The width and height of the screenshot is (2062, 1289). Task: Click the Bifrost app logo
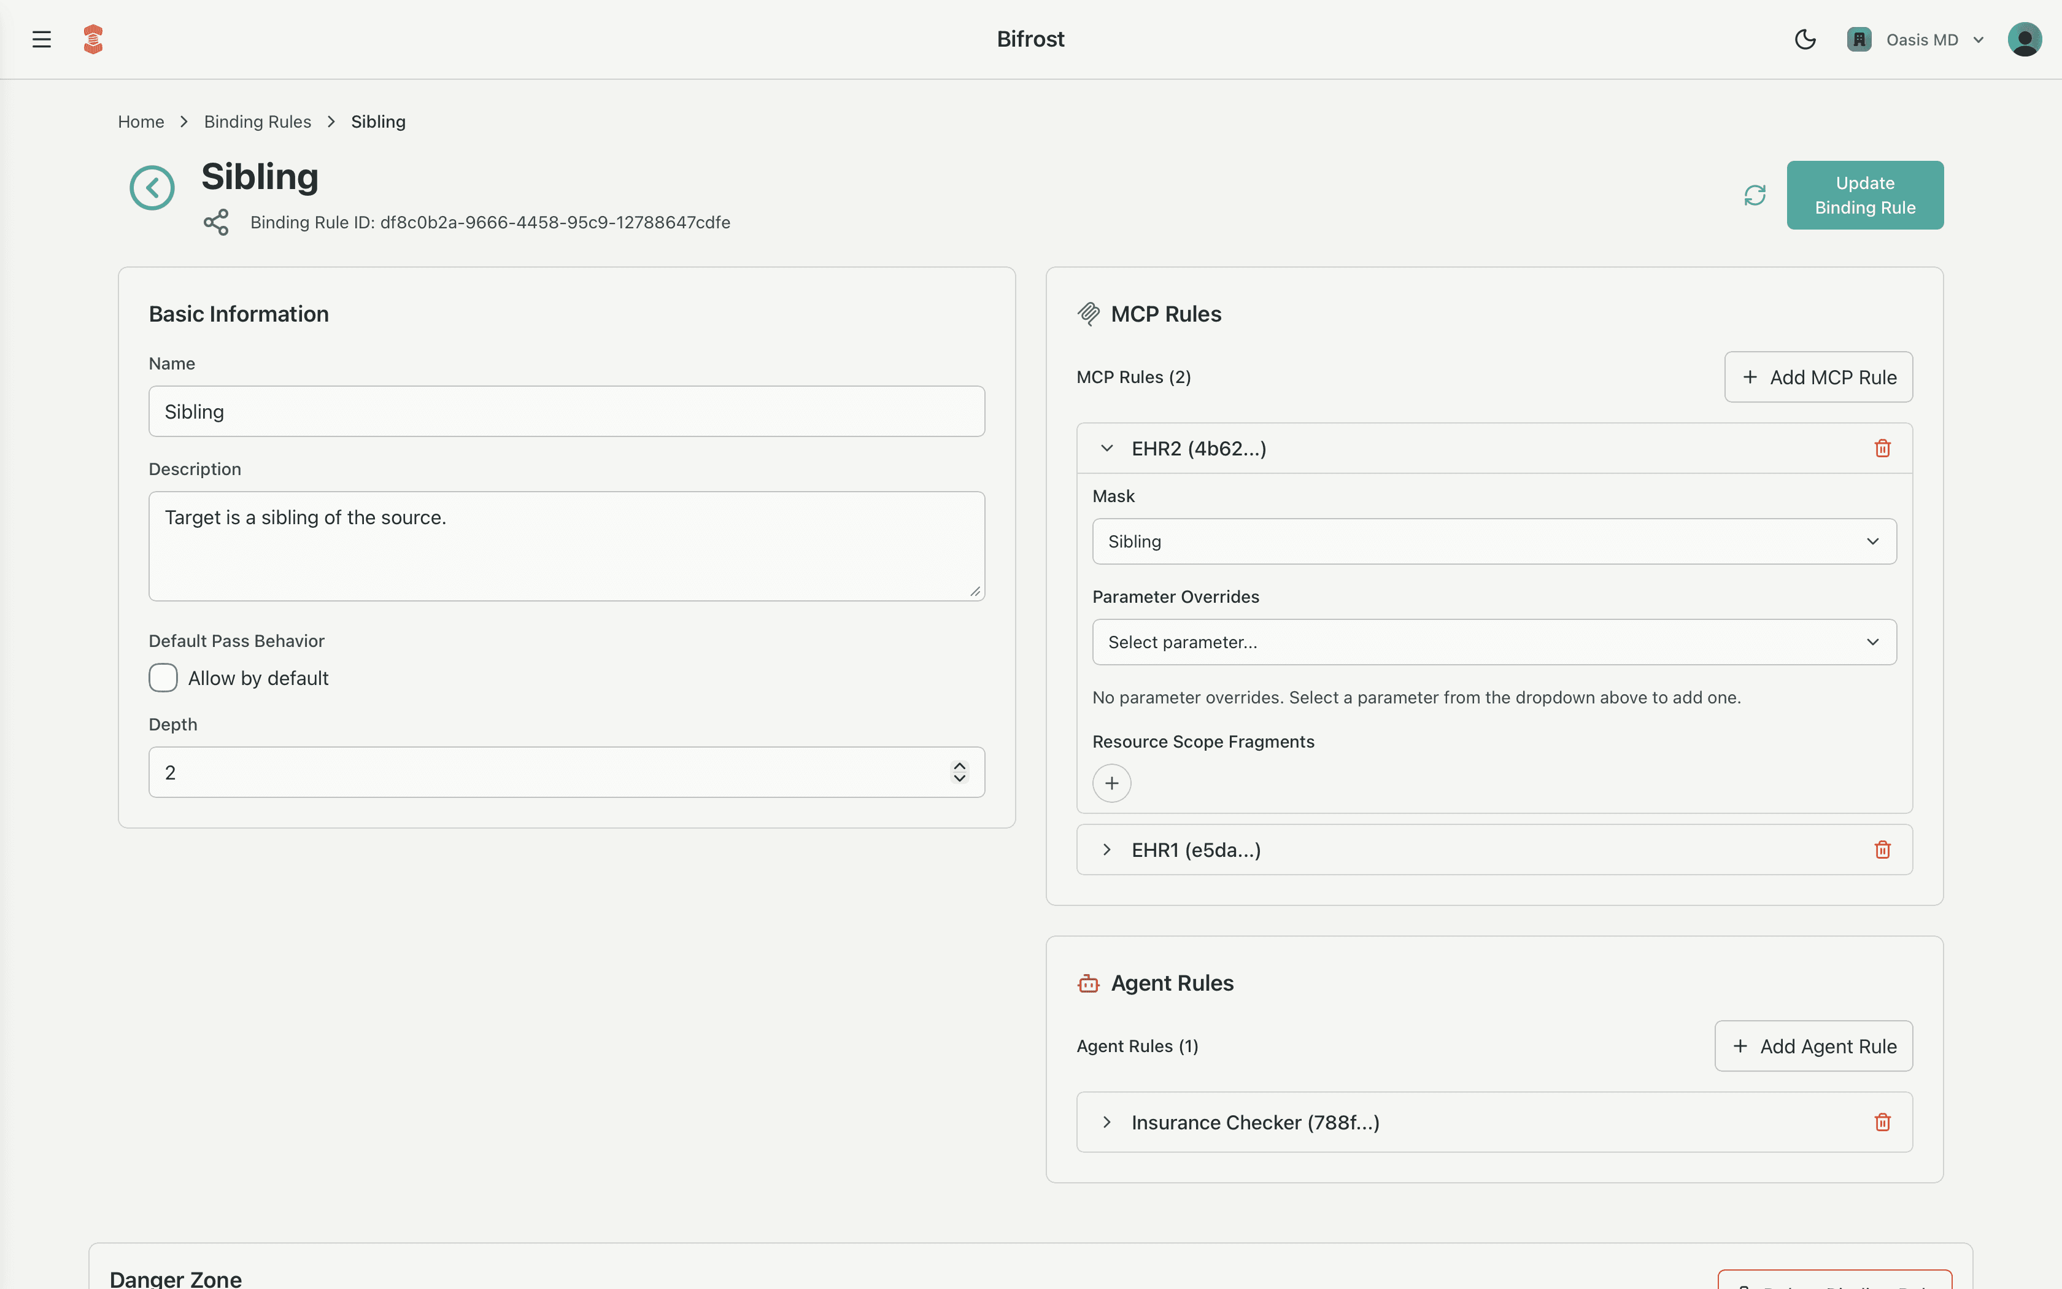pos(93,38)
